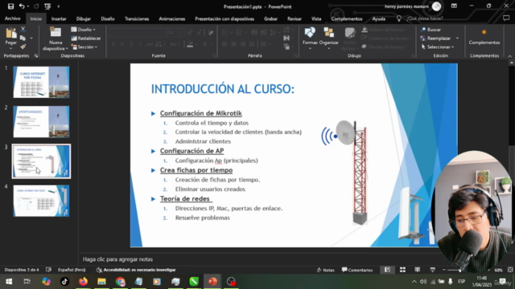Switch to slide sorter view

click(402, 270)
